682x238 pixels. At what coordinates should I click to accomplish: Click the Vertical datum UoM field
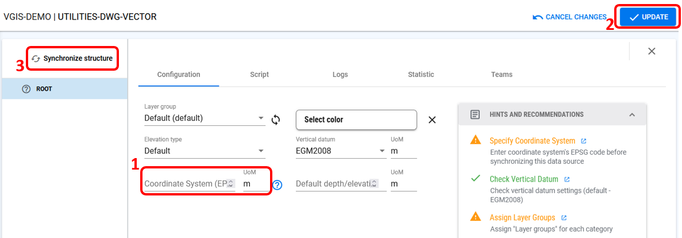pos(404,151)
